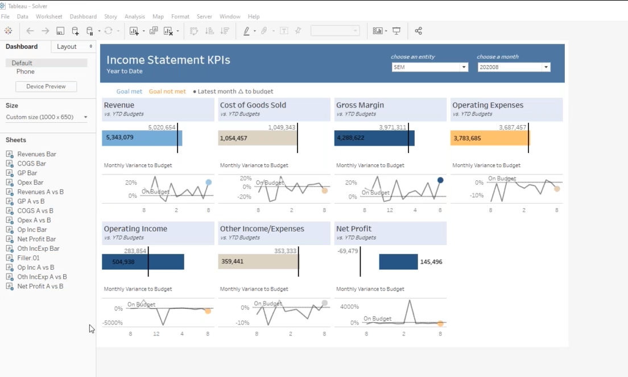Open Presentation Mode from toolbar
The height and width of the screenshot is (377, 628).
[396, 31]
